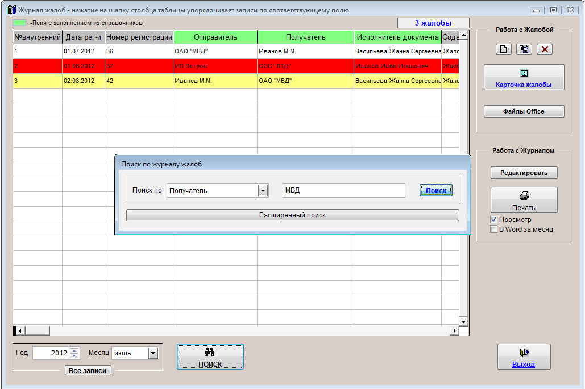Select cell ОАО "МВД" in sender column
The image size is (585, 389).
(215, 52)
